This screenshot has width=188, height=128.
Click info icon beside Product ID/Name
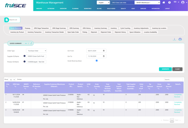point(25,62)
